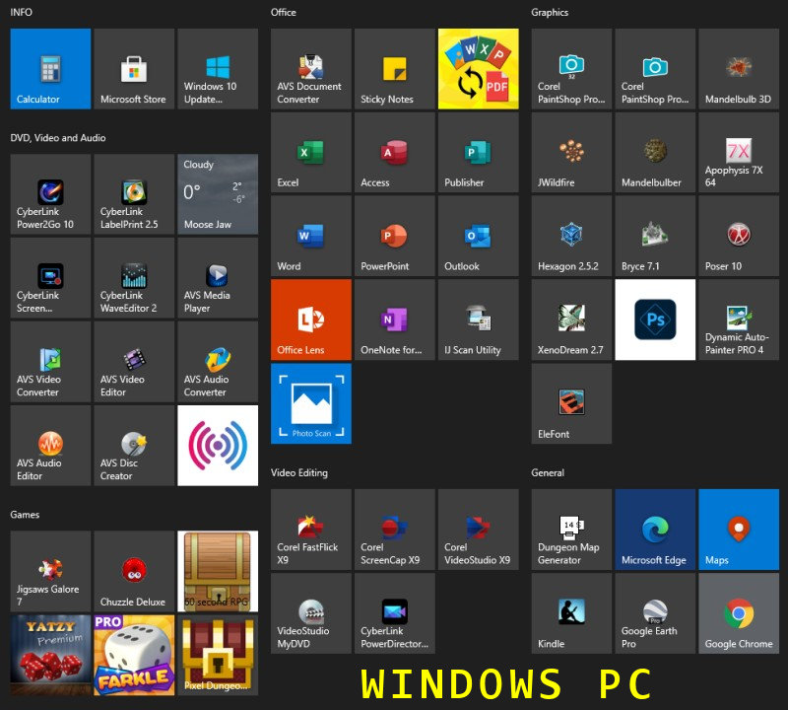Launch Poser 10
This screenshot has width=788, height=710.
click(739, 236)
